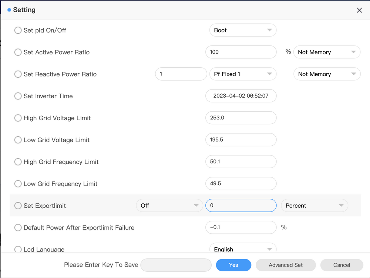Focus the High Grid Frequency Limit field
The image size is (370, 278).
(x=241, y=162)
